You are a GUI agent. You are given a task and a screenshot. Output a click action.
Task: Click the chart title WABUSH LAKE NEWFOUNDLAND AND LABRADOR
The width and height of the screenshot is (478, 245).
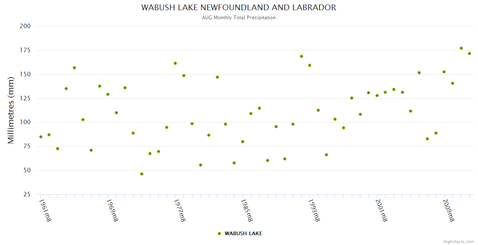click(x=239, y=8)
